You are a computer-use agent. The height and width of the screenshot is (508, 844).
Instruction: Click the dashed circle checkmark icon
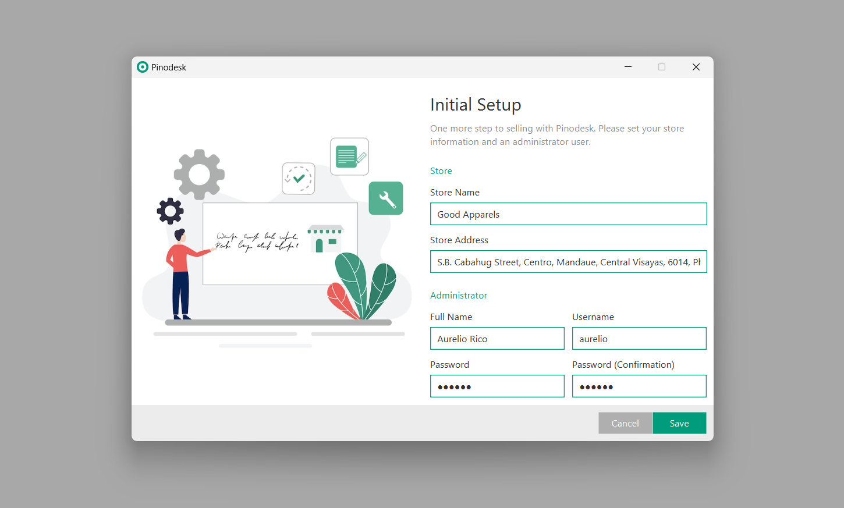(x=299, y=179)
